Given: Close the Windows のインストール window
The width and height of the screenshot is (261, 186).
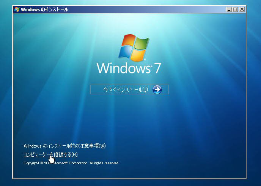Looking at the screenshot, I should click(x=242, y=10).
